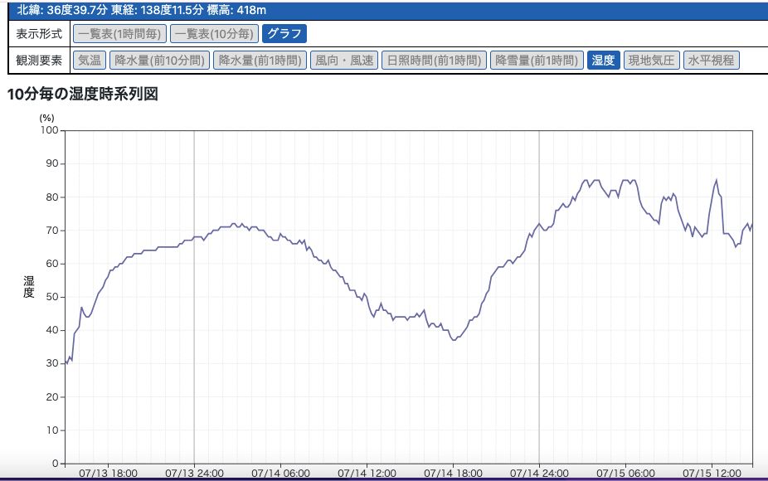Screen dimensions: 768x481
Task: Click the vertical 湿度 axis title
Action: tap(29, 287)
